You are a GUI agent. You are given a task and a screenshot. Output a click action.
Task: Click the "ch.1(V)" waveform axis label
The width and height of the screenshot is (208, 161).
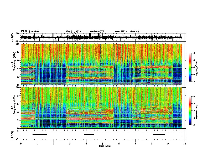pos(13,37)
